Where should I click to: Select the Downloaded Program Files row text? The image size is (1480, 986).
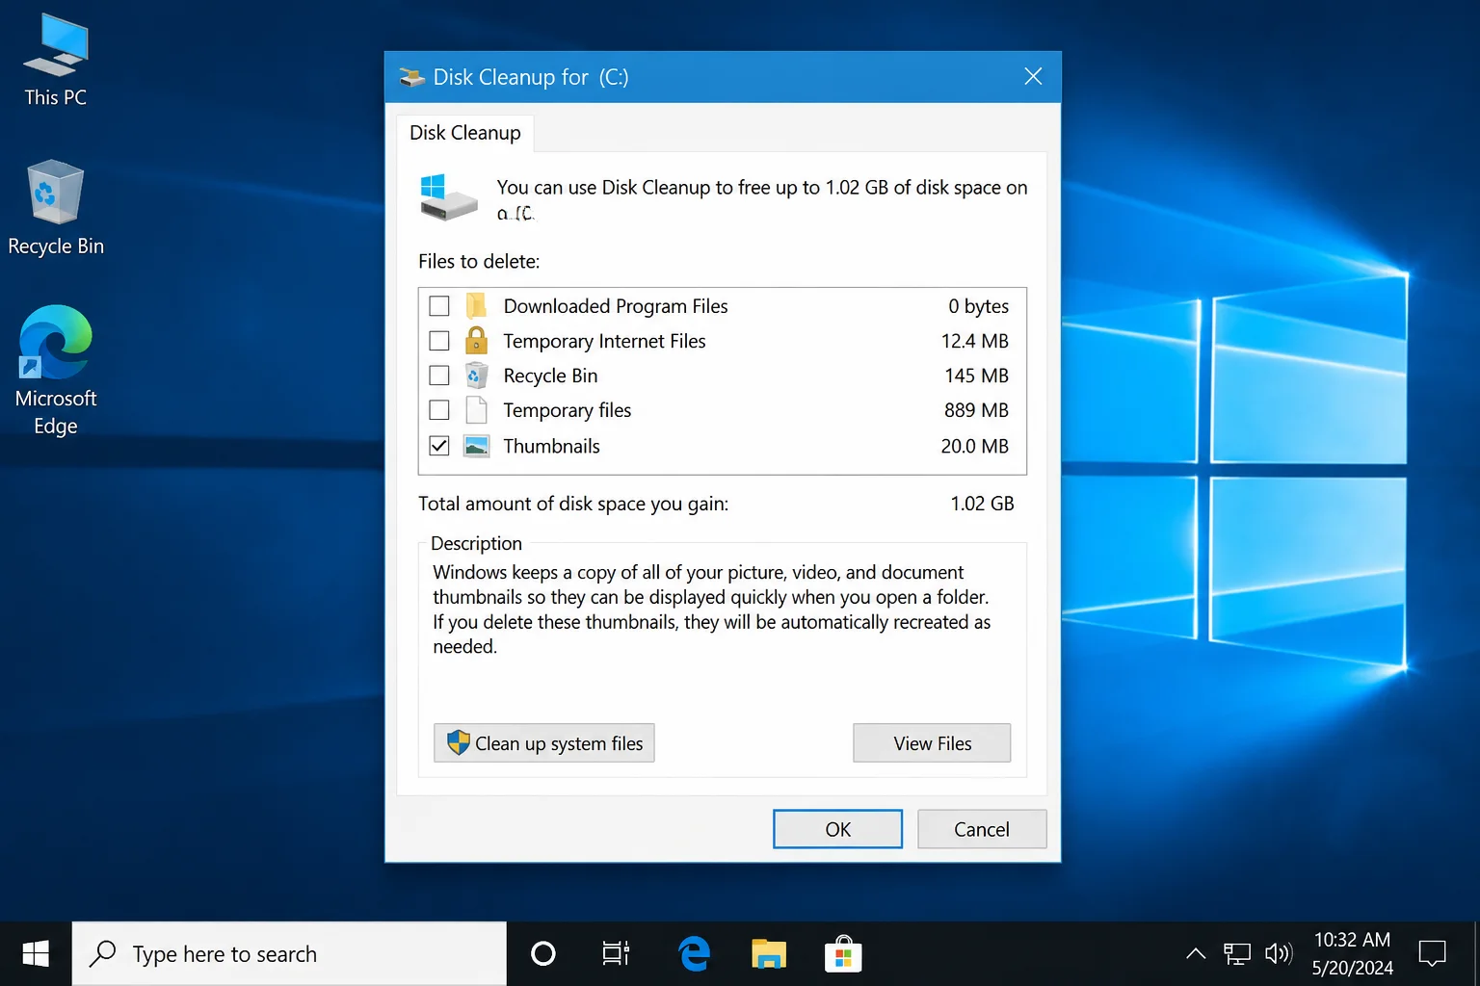[616, 306]
